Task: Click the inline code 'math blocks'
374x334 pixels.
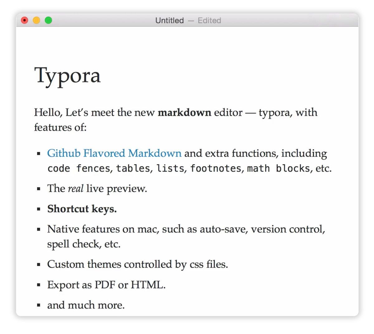Action: point(279,168)
